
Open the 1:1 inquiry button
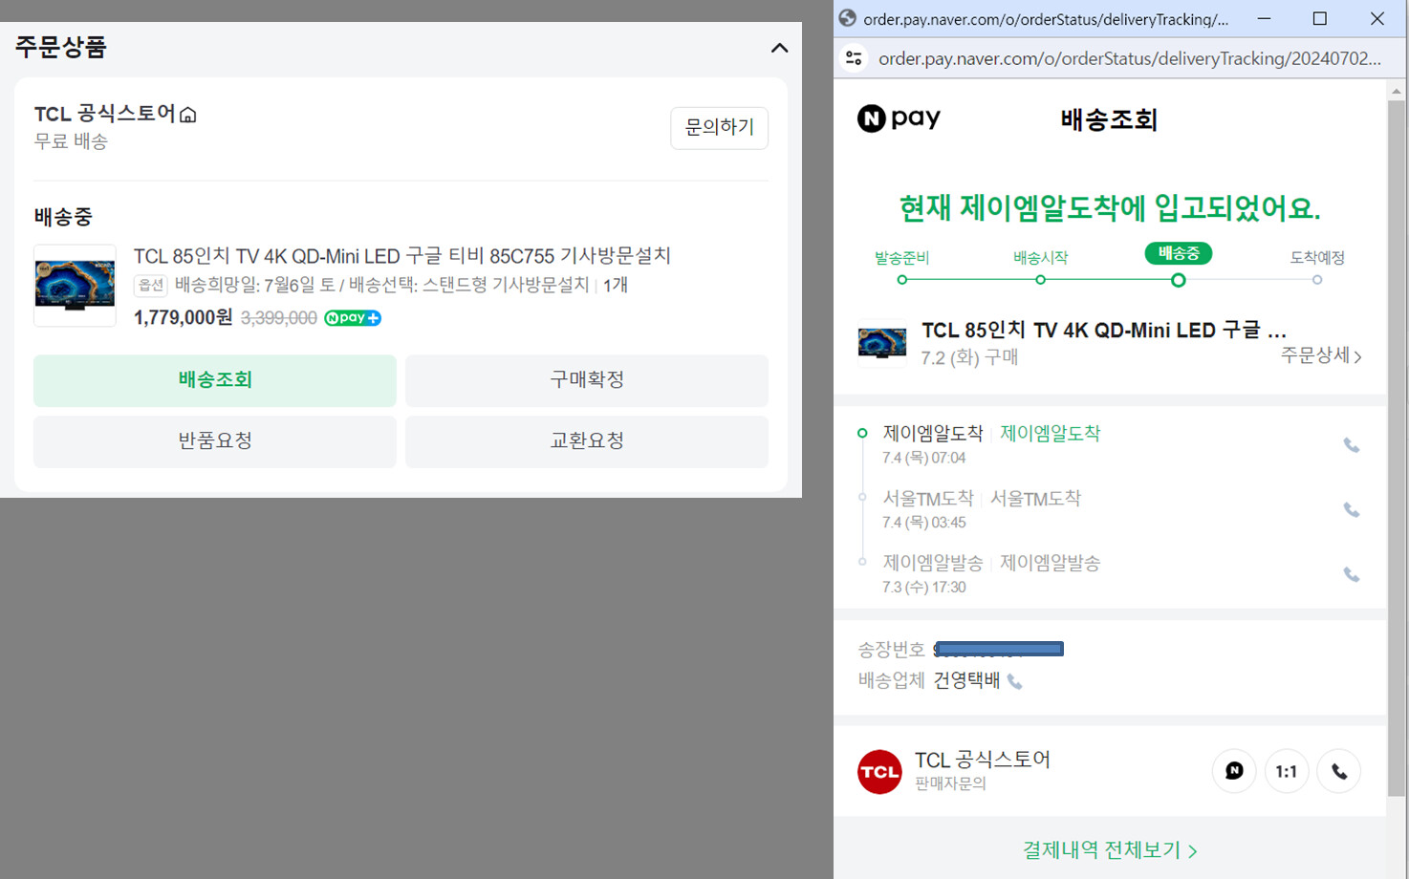[x=1287, y=771]
